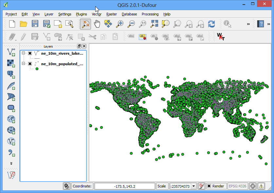Click the Add Delimited Text Layer comma icon

(x=11, y=153)
